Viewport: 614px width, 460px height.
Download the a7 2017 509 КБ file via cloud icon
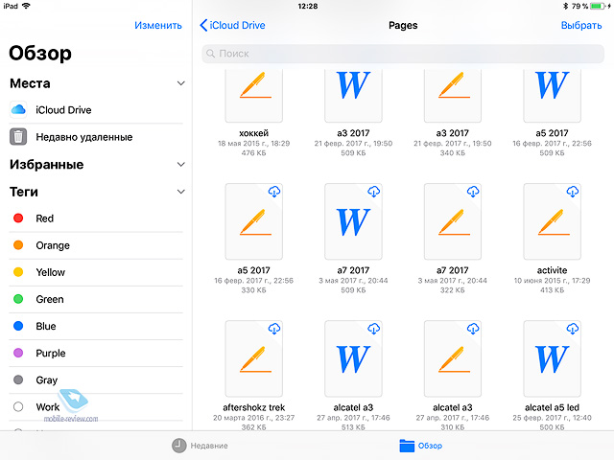pos(373,192)
